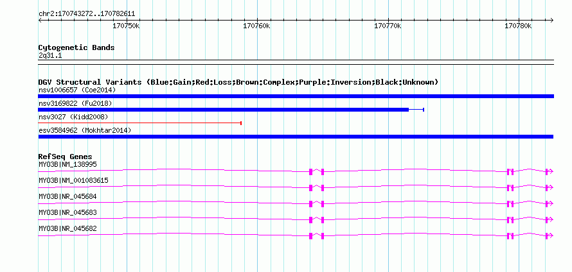Click the nsv1006657 (Coe2014) variant label
Screen dimensions: 572x272
[x=77, y=90]
